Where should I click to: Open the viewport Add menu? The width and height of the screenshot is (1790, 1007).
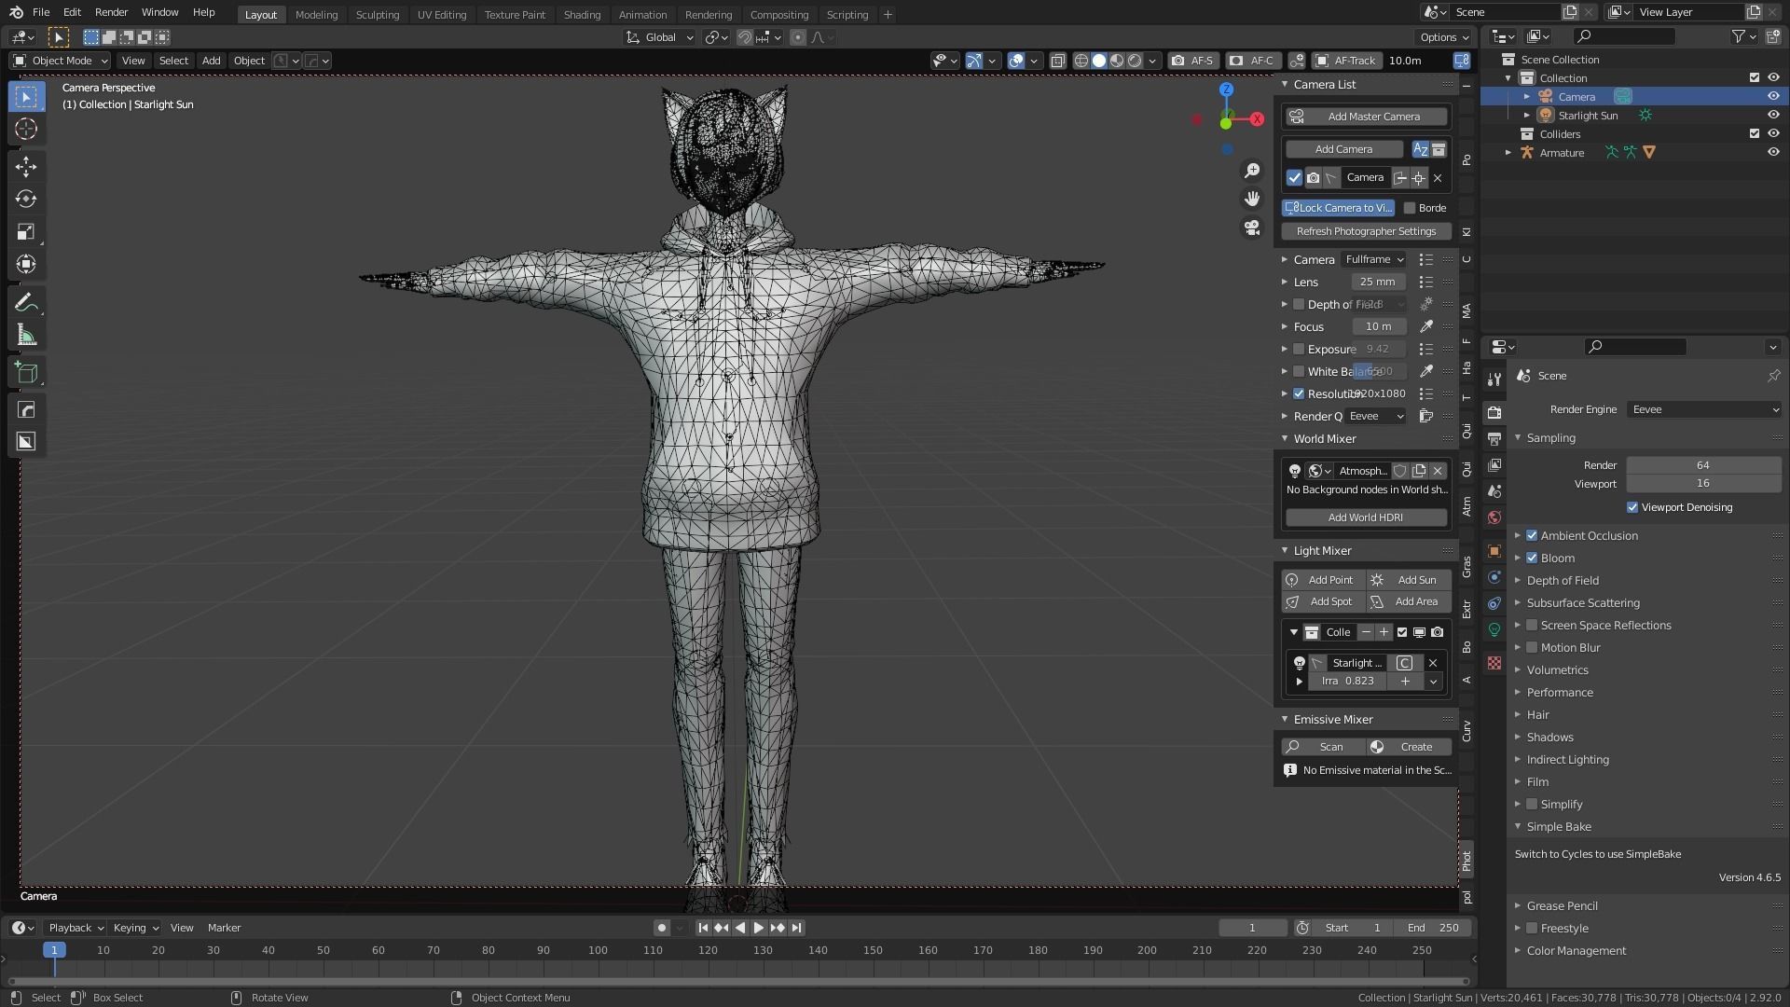[x=211, y=61]
